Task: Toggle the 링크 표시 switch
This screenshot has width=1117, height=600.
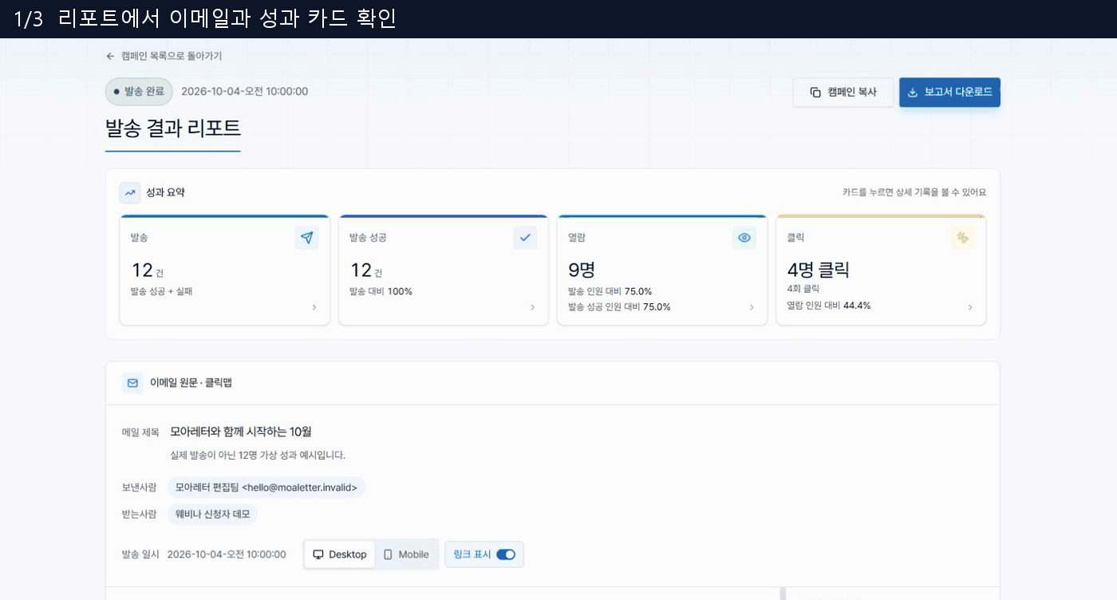Action: (x=506, y=555)
